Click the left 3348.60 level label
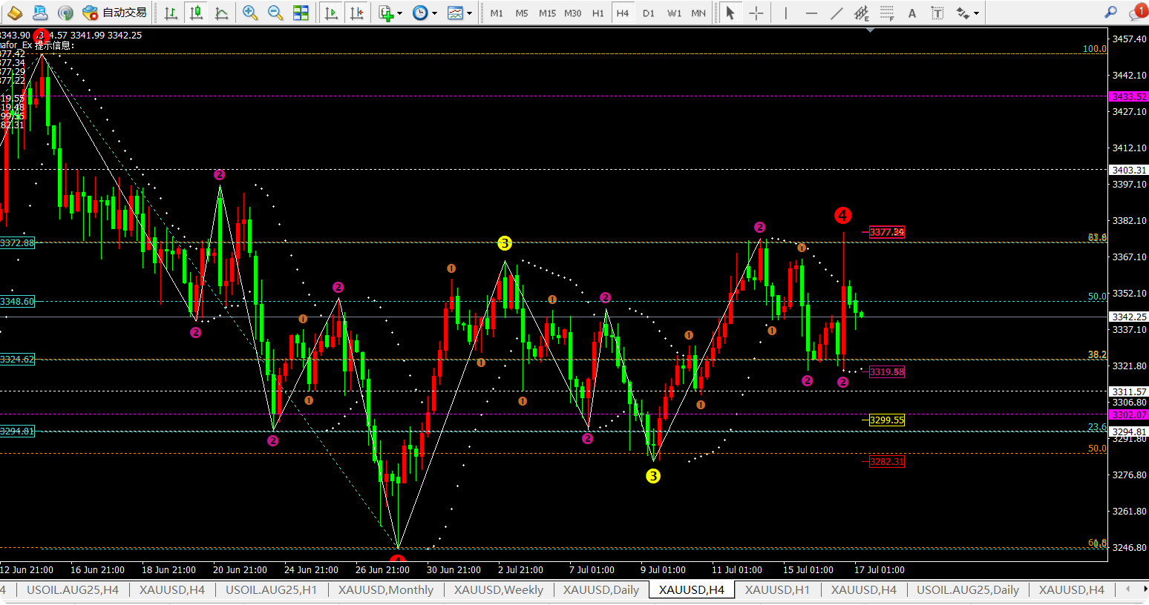This screenshot has width=1149, height=605. point(17,302)
